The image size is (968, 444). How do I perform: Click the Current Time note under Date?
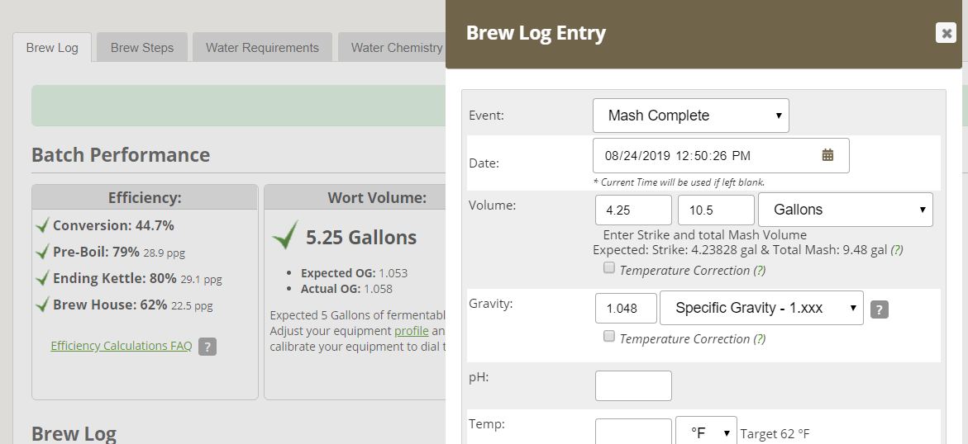point(679,182)
